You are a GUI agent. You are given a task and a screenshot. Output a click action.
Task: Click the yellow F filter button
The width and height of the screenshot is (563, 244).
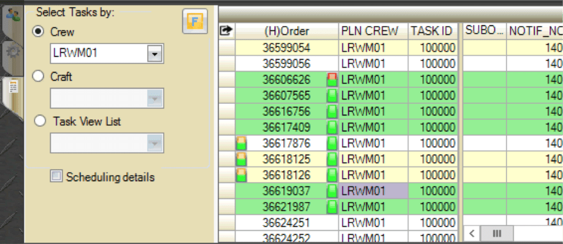194,22
